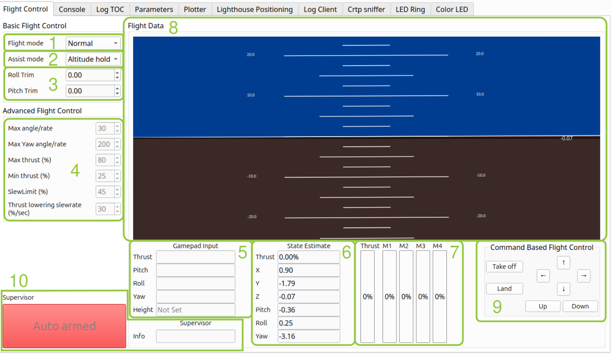Click the up arrow command button
The image size is (612, 354).
(564, 263)
